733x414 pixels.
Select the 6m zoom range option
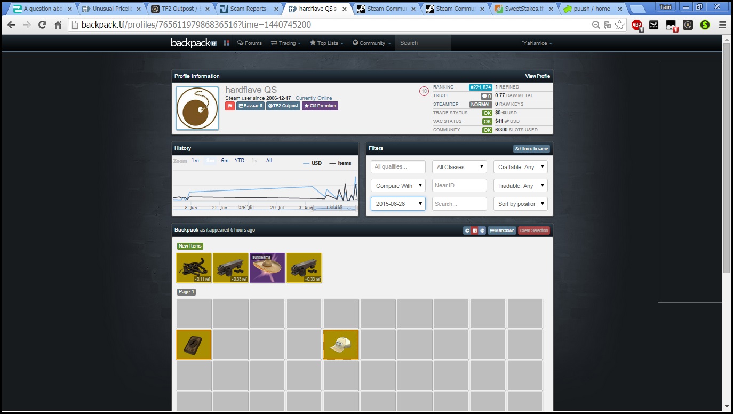pyautogui.click(x=225, y=161)
